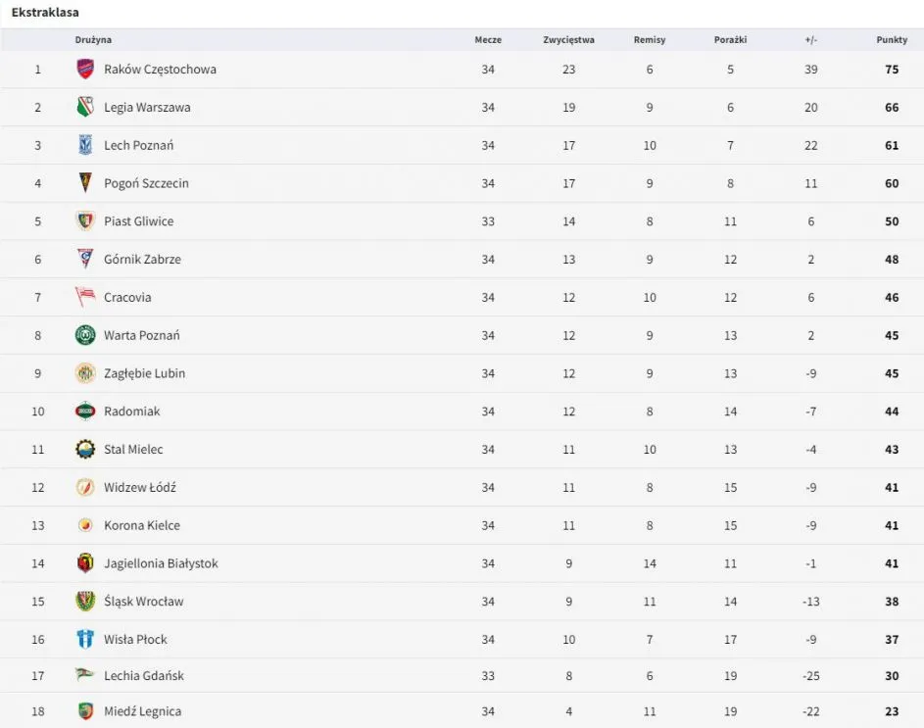This screenshot has width=924, height=728.
Task: Click the Lech Poznań club crest
Action: coord(85,145)
